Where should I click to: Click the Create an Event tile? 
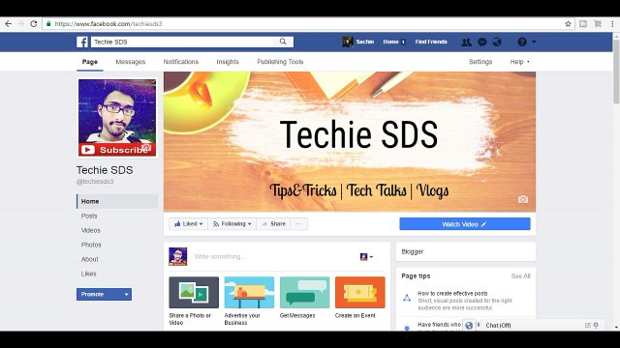(x=359, y=298)
